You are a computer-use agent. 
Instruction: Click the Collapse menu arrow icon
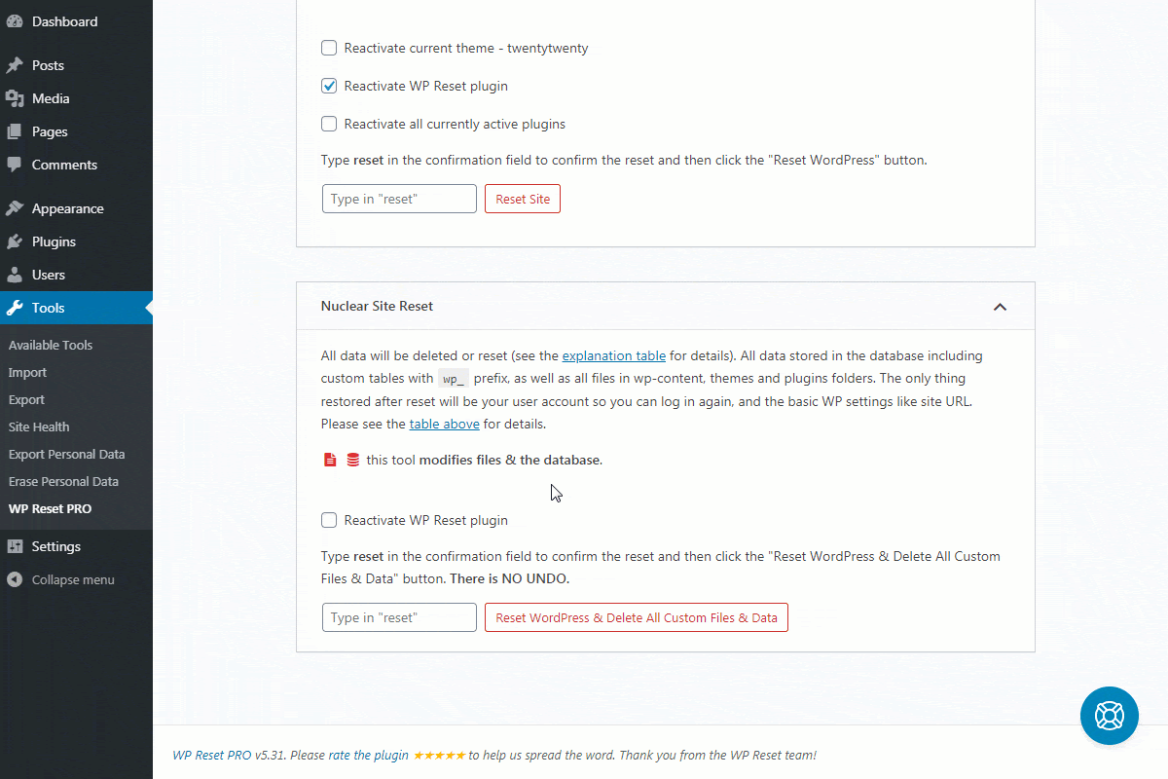15,579
